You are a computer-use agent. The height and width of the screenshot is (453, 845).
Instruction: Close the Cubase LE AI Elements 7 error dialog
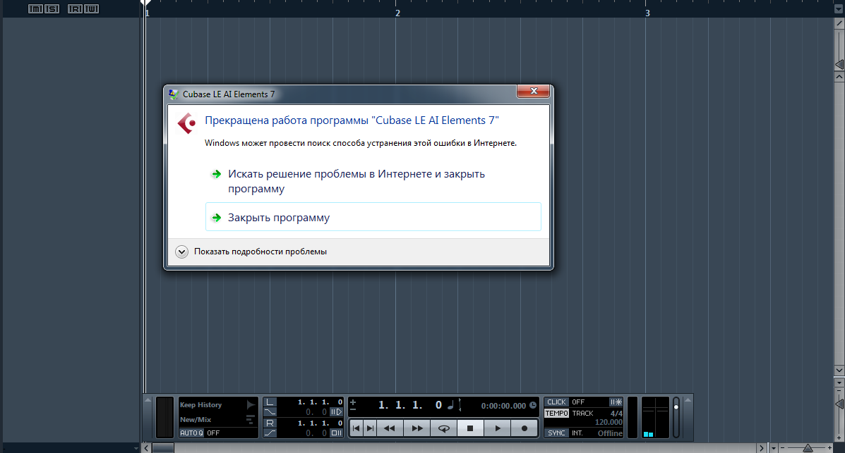point(533,91)
